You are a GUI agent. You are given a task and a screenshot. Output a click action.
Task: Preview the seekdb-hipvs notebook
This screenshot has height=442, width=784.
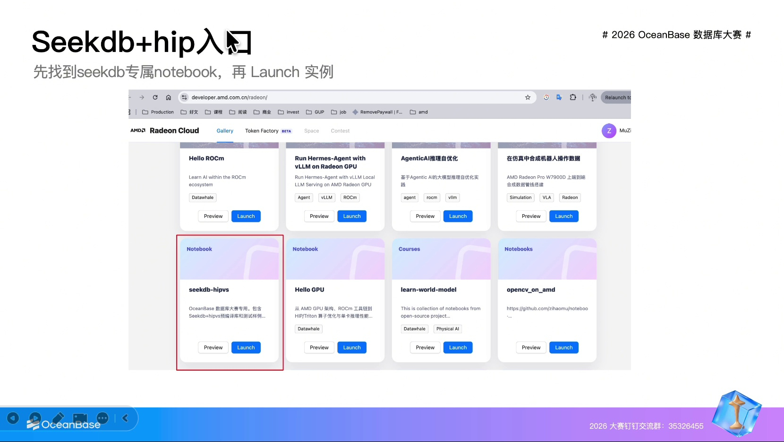[213, 347]
